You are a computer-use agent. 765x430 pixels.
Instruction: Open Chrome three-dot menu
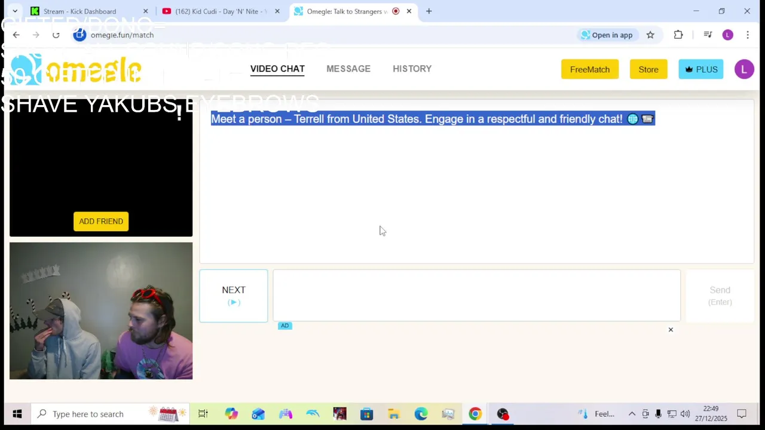(x=748, y=35)
